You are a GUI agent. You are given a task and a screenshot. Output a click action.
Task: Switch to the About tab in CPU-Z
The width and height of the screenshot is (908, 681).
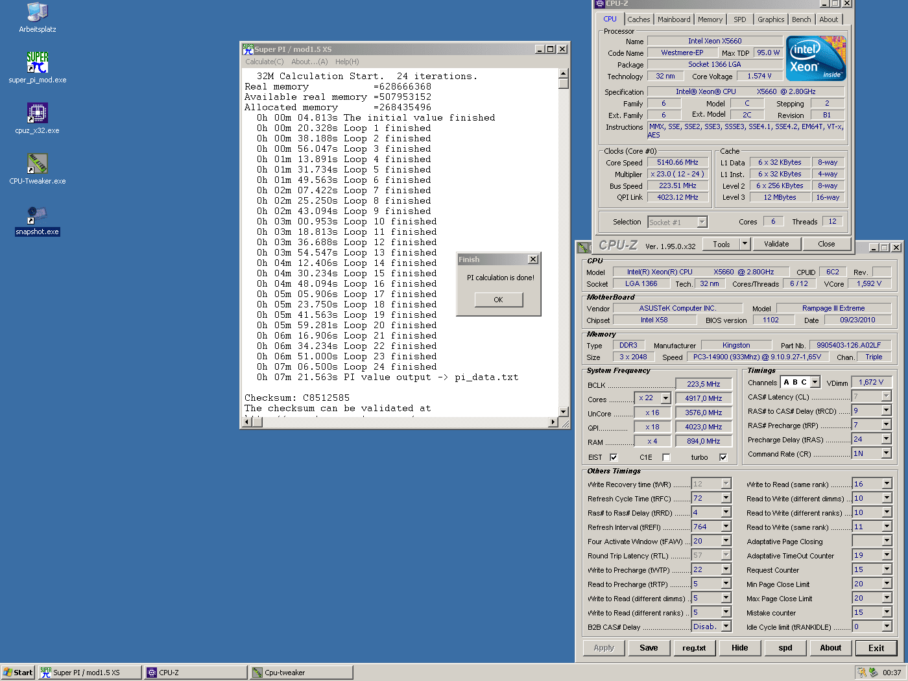tap(828, 19)
